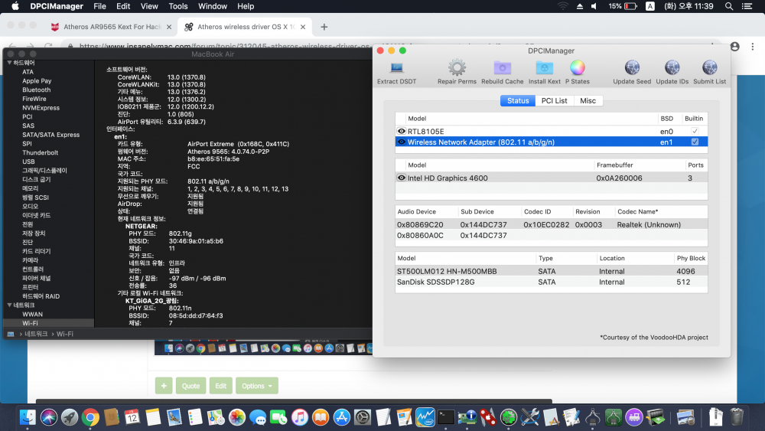
Task: Collapse the 하드웨어 tree in MacBook Air window
Action: (x=9, y=63)
